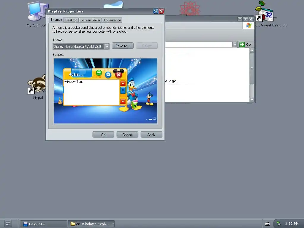Minimize the Explorer window
Image resolution: width=304 pixels, height=228 pixels.
click(x=240, y=19)
